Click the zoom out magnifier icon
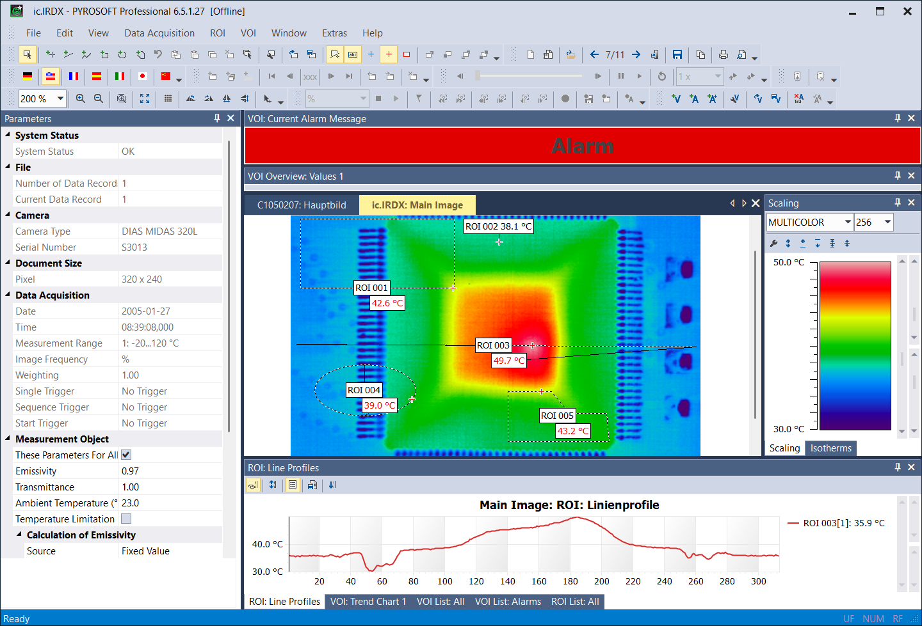Screen dimensions: 922x626 tap(99, 98)
